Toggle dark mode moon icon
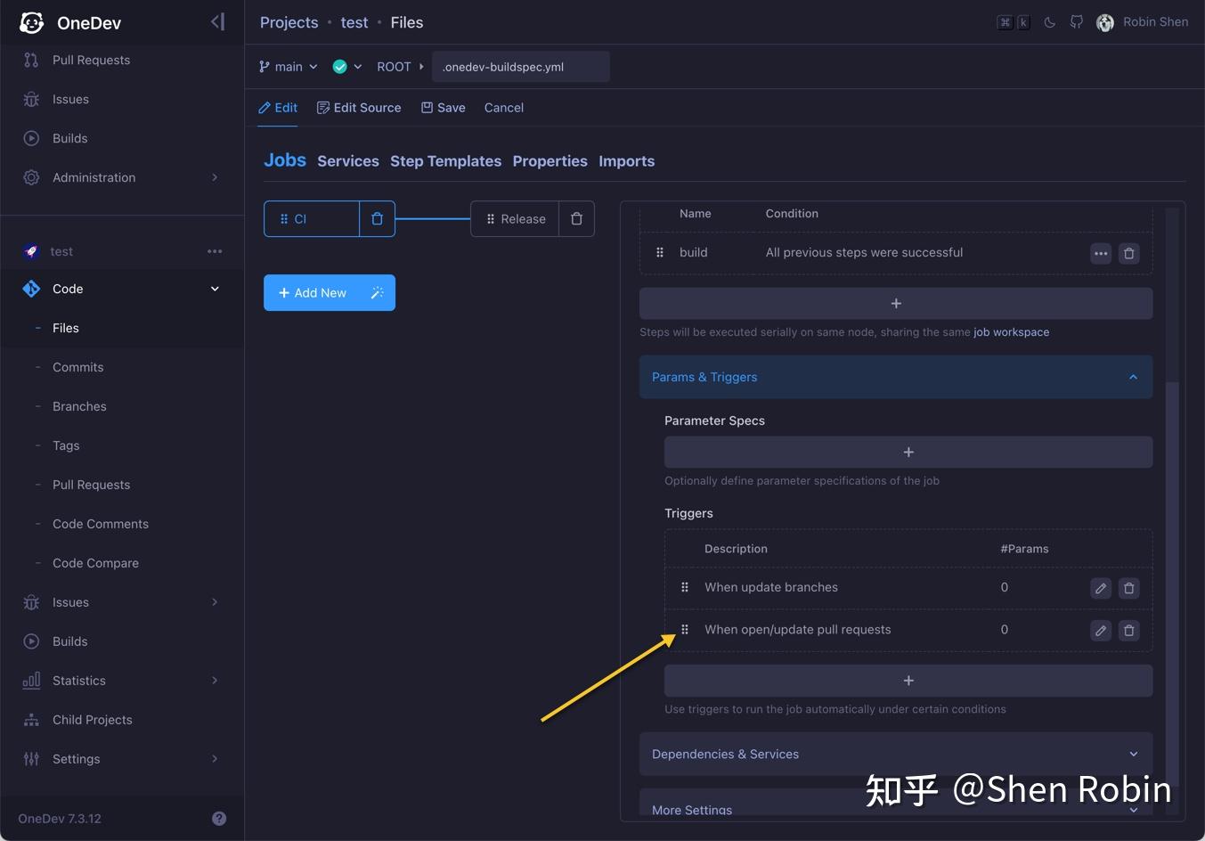1205x841 pixels. coord(1050,22)
